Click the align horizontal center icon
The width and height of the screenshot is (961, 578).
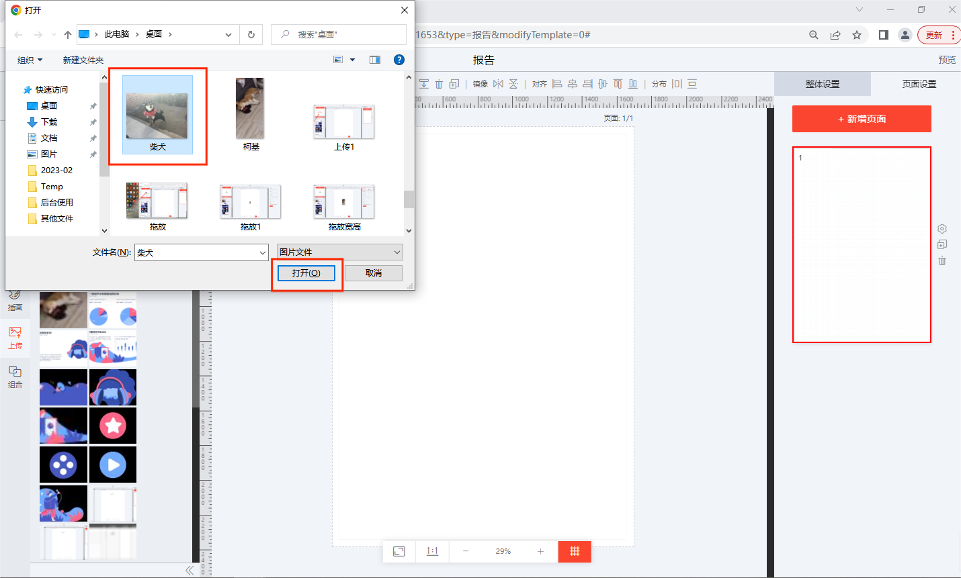[573, 84]
